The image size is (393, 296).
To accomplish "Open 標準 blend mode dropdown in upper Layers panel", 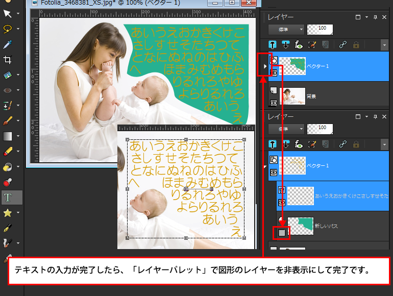I will click(286, 30).
